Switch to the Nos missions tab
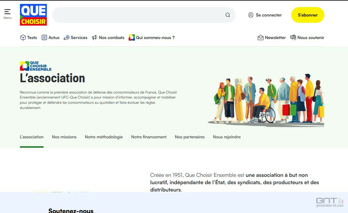Viewport: 348px width, 213px height. pyautogui.click(x=64, y=137)
